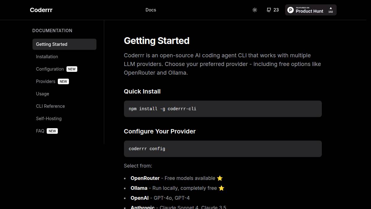
Task: Upvote arrow on Product Hunt badge
Action: pyautogui.click(x=330, y=8)
